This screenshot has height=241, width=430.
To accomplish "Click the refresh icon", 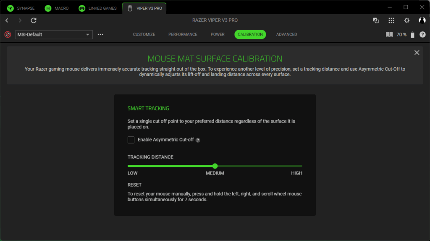I will click(34, 21).
